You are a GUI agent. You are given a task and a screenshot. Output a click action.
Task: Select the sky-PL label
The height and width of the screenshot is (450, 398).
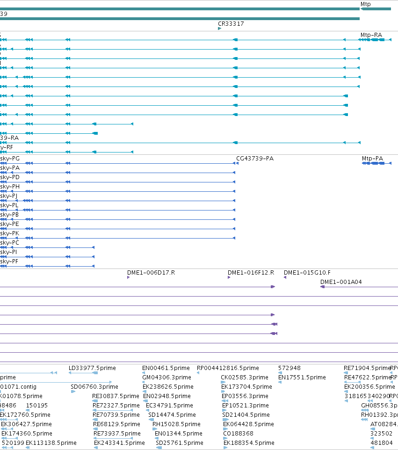coord(9,205)
